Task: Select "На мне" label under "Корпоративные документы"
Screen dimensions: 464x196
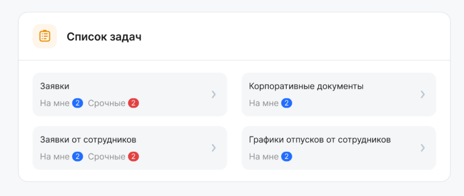Action: pyautogui.click(x=264, y=103)
